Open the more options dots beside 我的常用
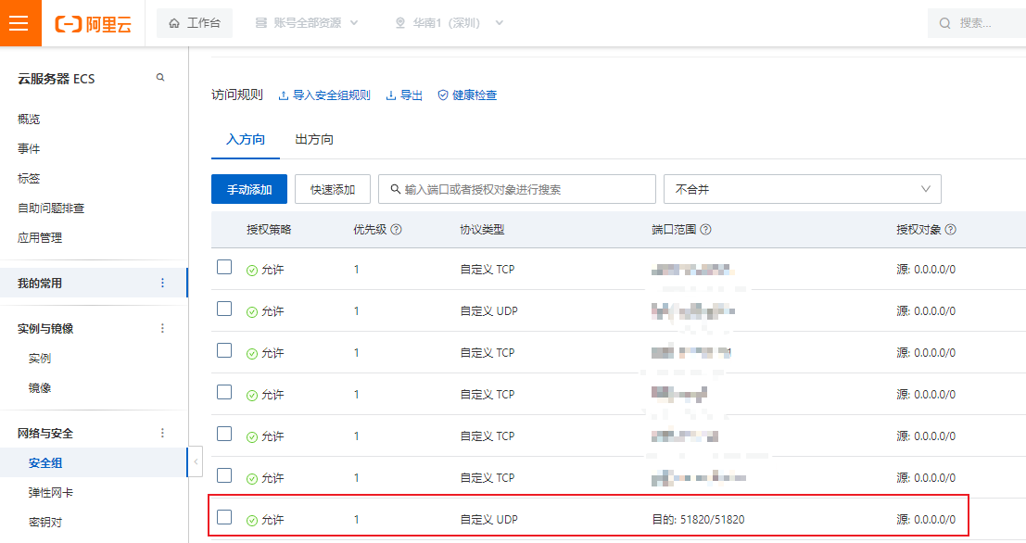This screenshot has width=1026, height=543. click(163, 284)
